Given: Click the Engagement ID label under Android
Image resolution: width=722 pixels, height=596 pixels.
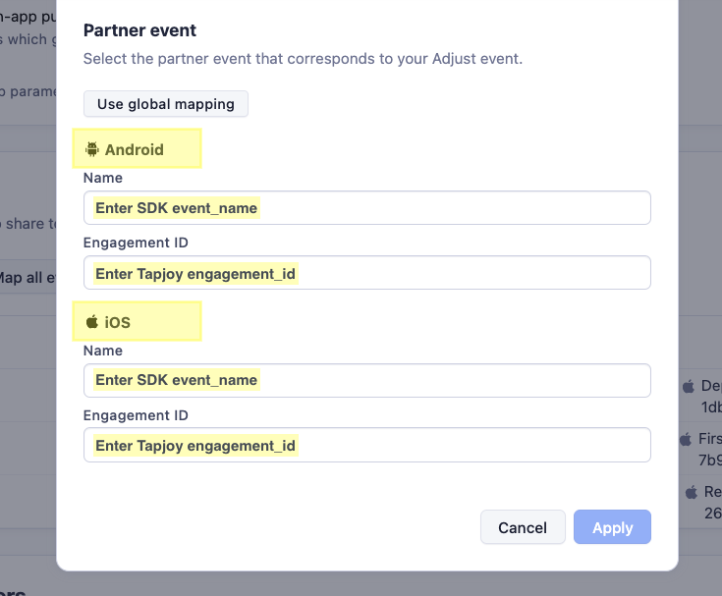Looking at the screenshot, I should click(136, 243).
